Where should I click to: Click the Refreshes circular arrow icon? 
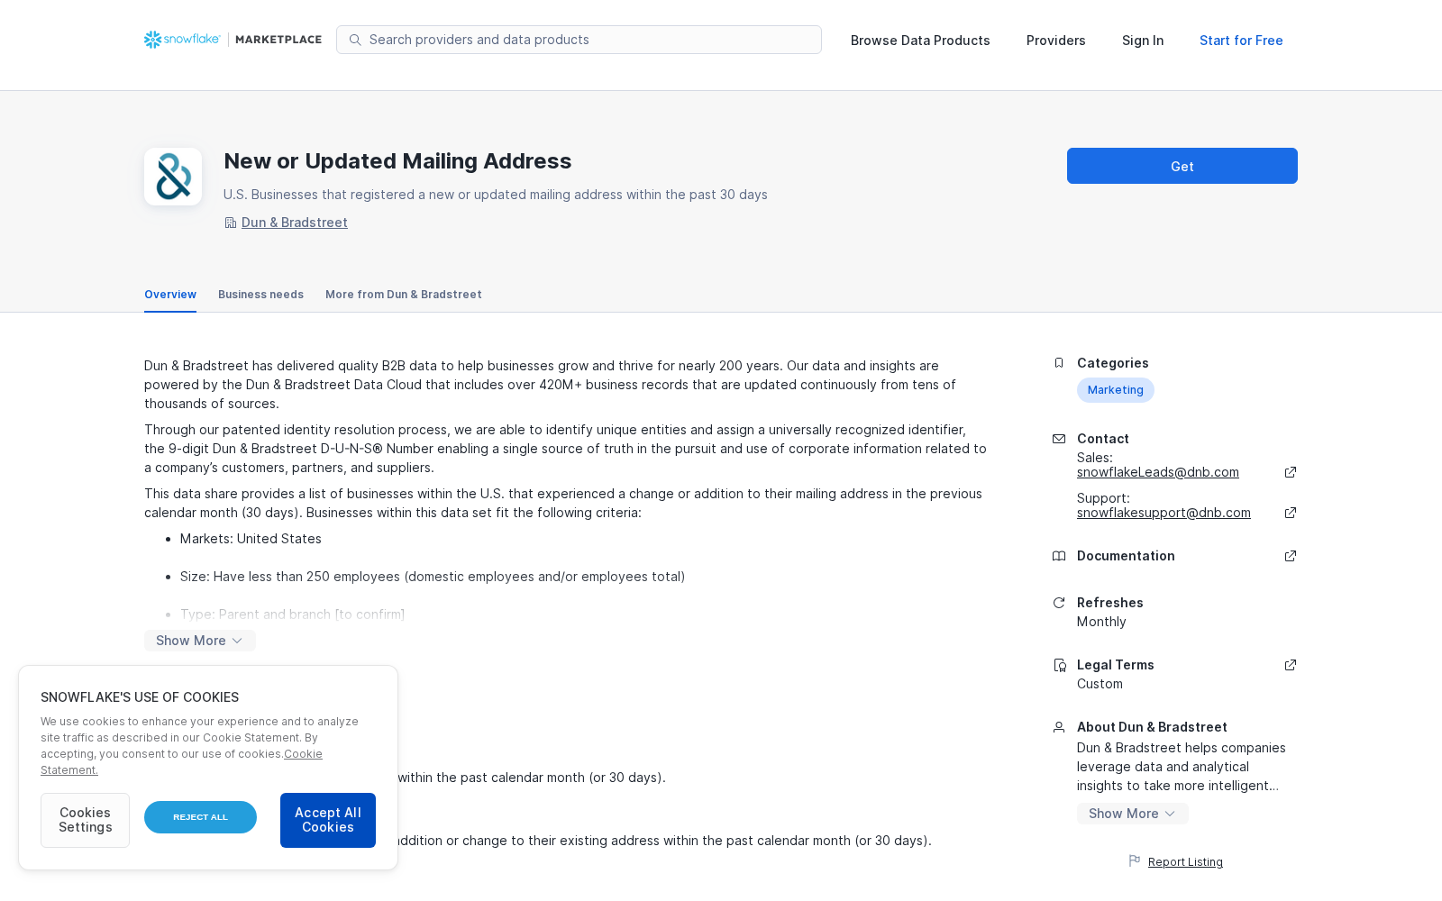pos(1059,603)
